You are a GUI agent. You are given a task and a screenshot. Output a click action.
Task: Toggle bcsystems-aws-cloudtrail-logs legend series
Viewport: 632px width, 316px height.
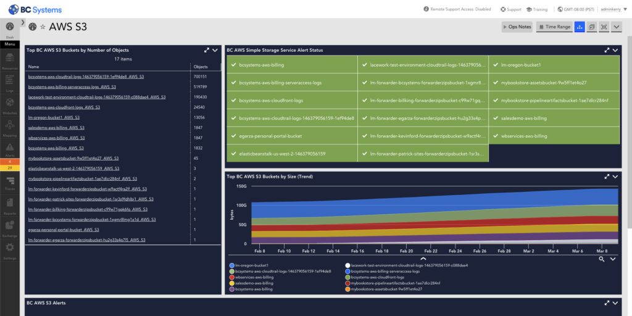280,272
